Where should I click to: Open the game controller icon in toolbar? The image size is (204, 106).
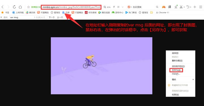[x=164, y=7]
